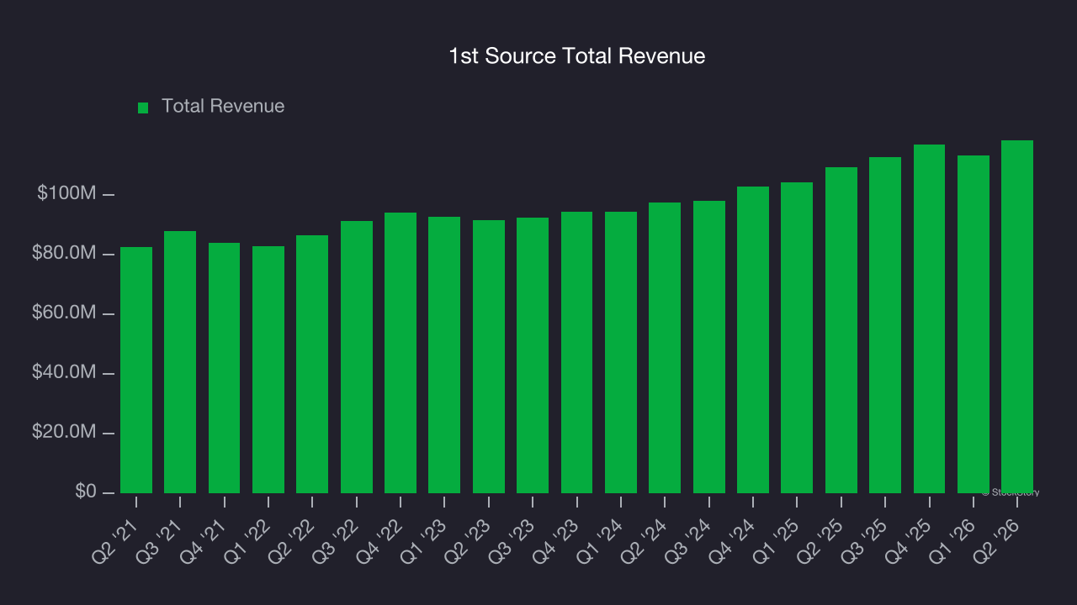The height and width of the screenshot is (605, 1077).
Task: Click the Q1 '26 revenue bar
Action: (x=974, y=324)
